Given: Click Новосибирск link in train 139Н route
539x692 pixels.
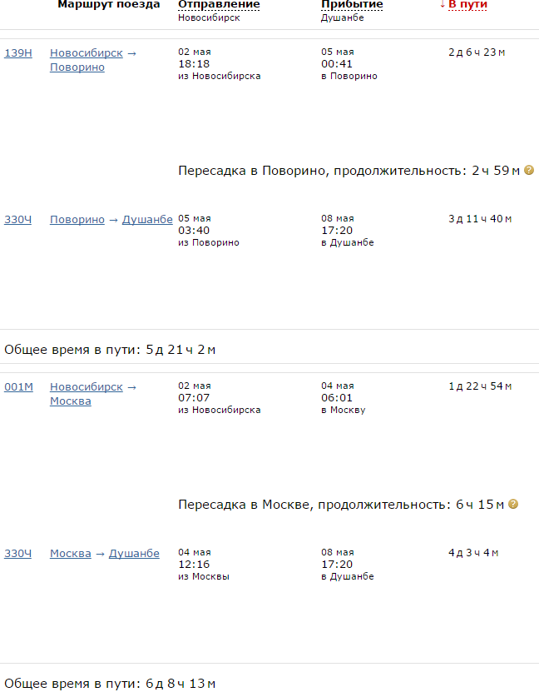Looking at the screenshot, I should (87, 53).
